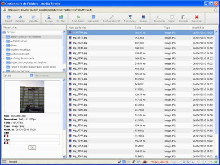Image resolution: width=220 pixels, height=165 pixels.
Task: Click the green icon at status bar end
Action: 216,162
